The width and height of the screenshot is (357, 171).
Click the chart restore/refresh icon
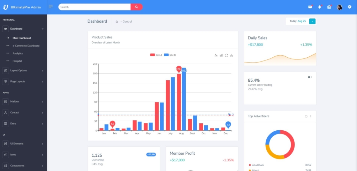(x=226, y=55)
